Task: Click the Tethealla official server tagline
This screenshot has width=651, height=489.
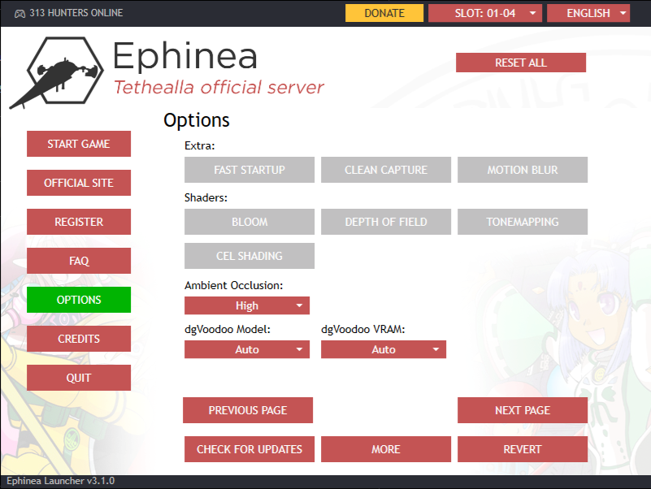Action: pyautogui.click(x=219, y=88)
